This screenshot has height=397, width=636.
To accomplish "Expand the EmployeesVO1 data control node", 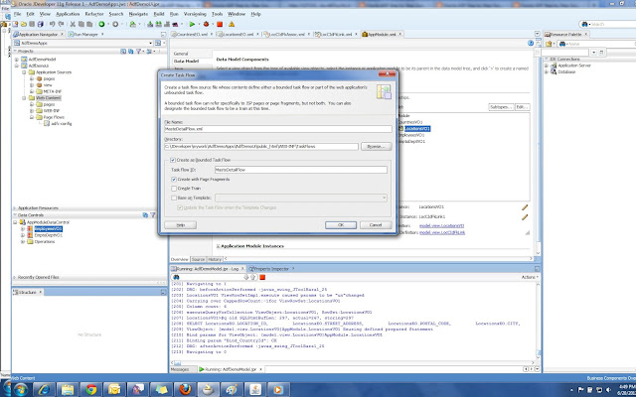I will (x=23, y=229).
